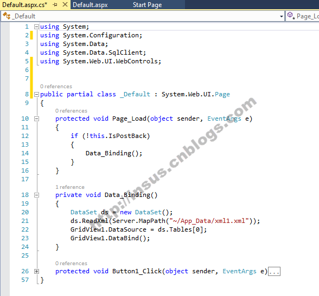Click the _Default class icon in navigation bar
The image size is (319, 296).
tap(7, 16)
